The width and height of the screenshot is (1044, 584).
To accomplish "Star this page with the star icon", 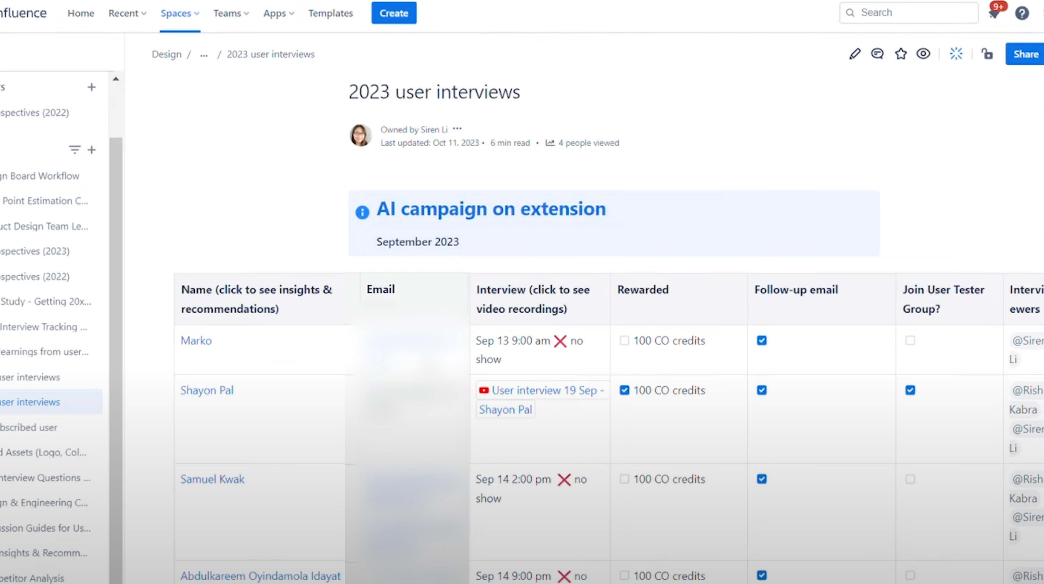I will pos(901,54).
